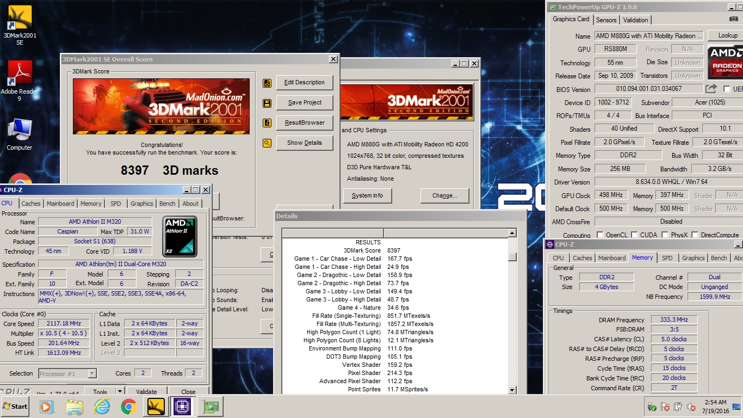Switch to 3DMark2001 taskbar button
The height and width of the screenshot is (418, 743).
156,407
